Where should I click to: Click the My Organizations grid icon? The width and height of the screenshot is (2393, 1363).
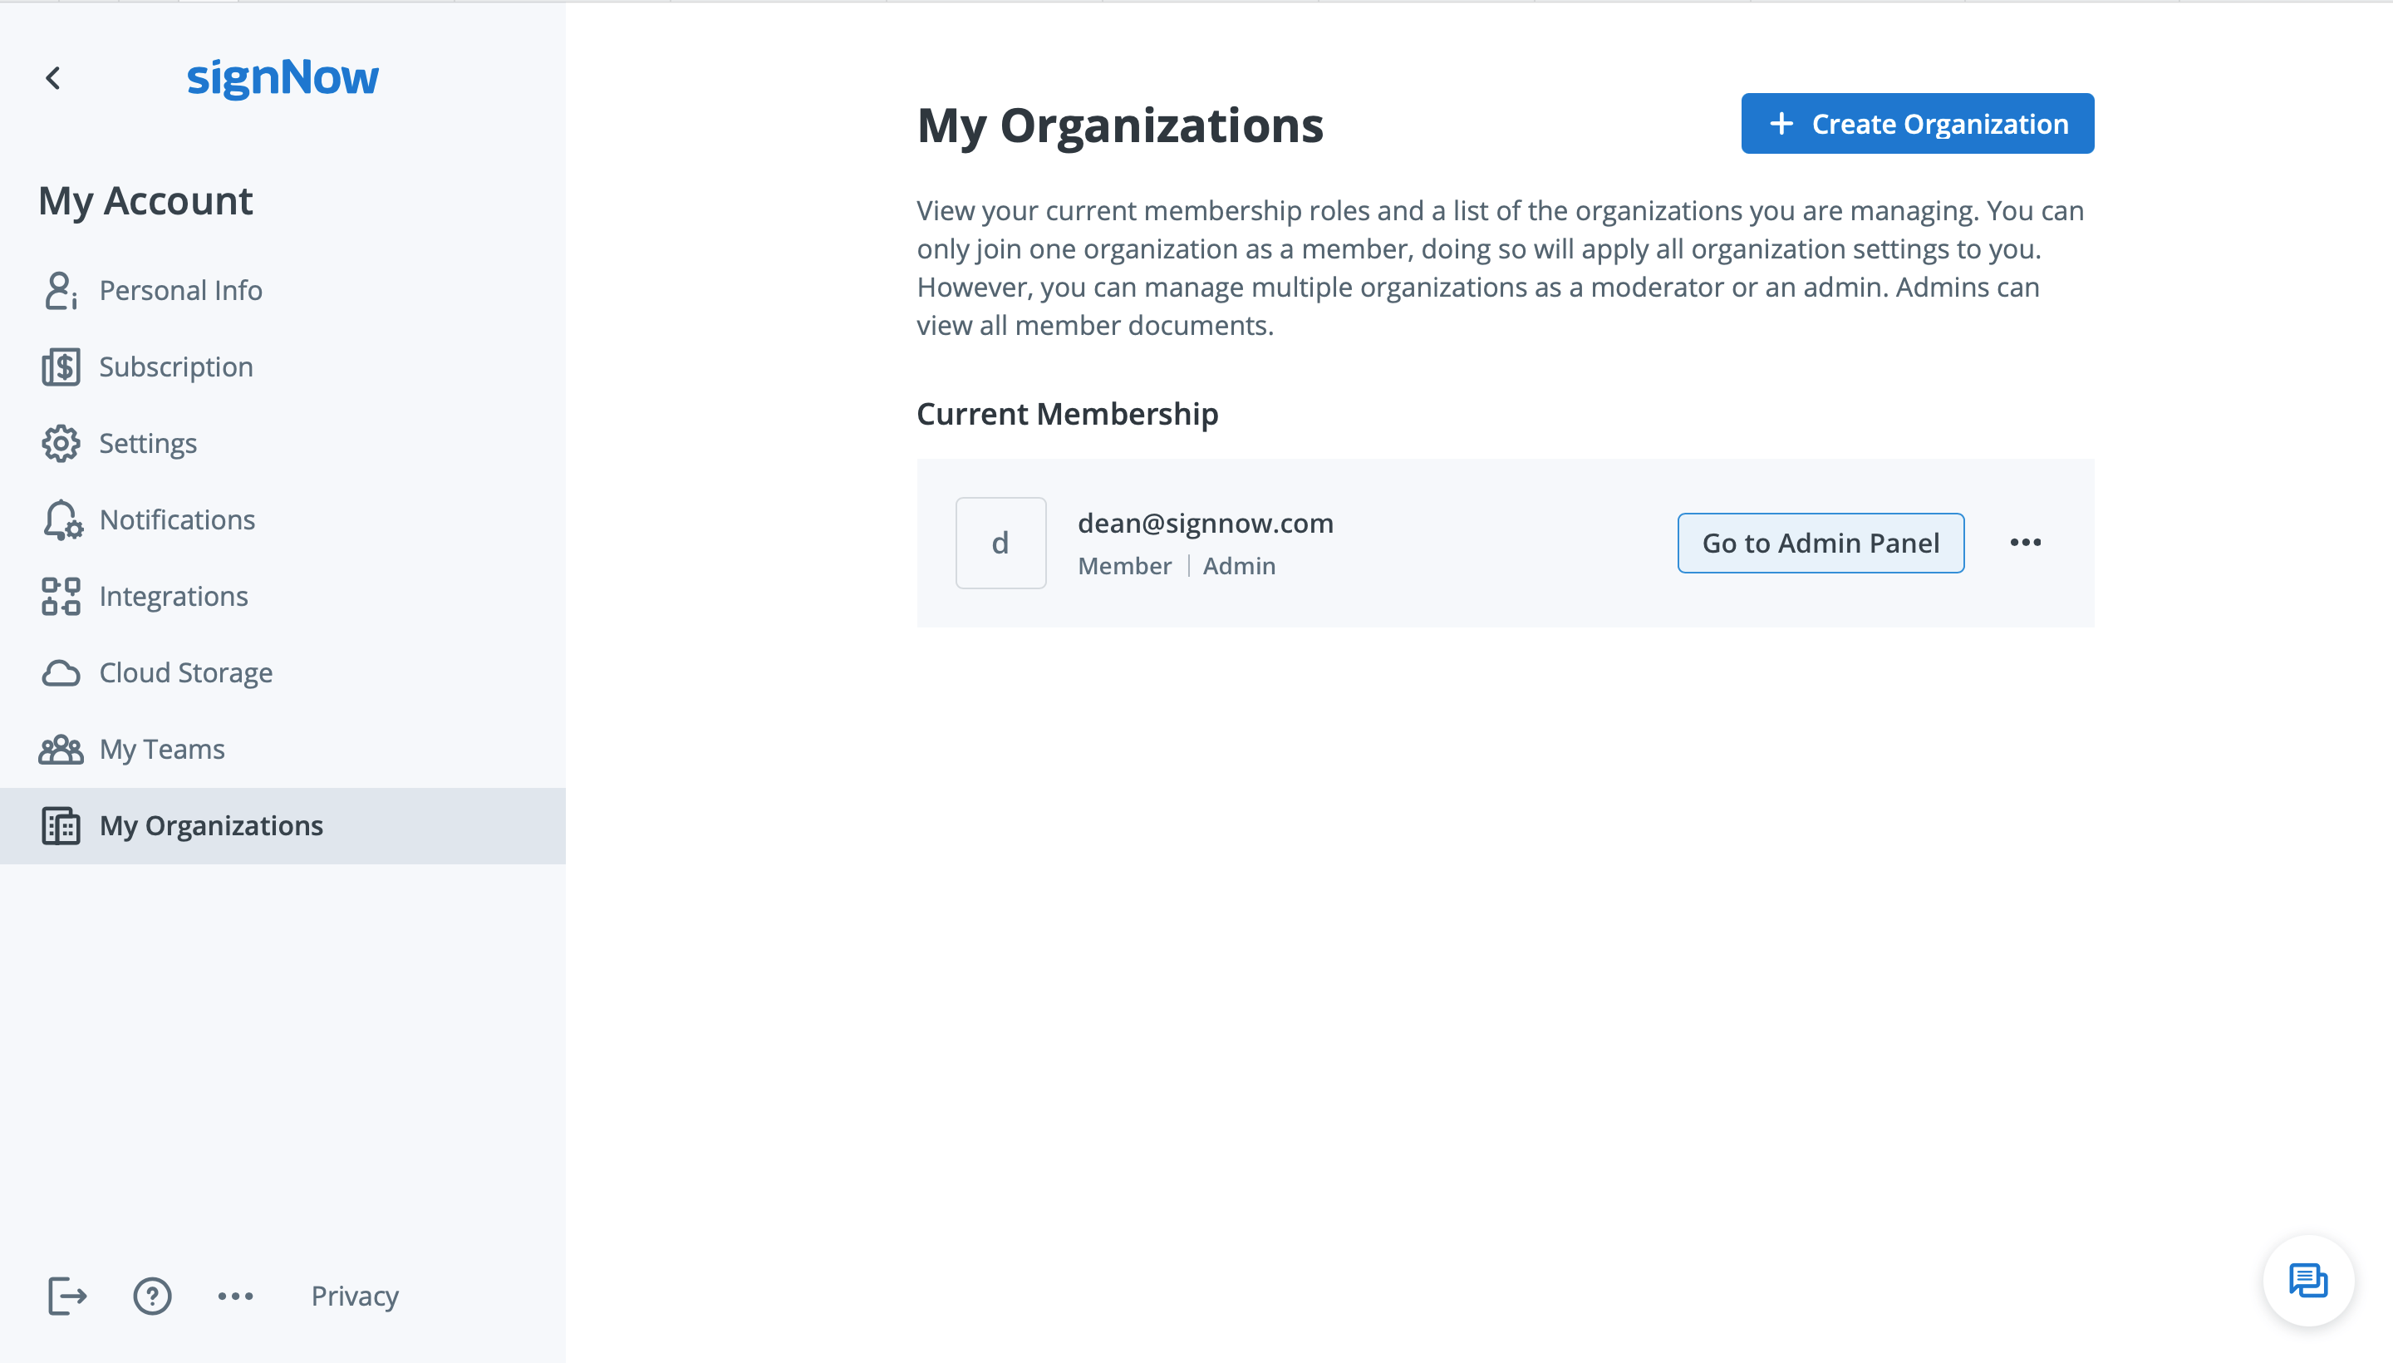click(x=61, y=824)
